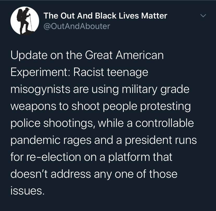
Task: Click the word "Experiment:" in the tweet
Action: [x=40, y=72]
